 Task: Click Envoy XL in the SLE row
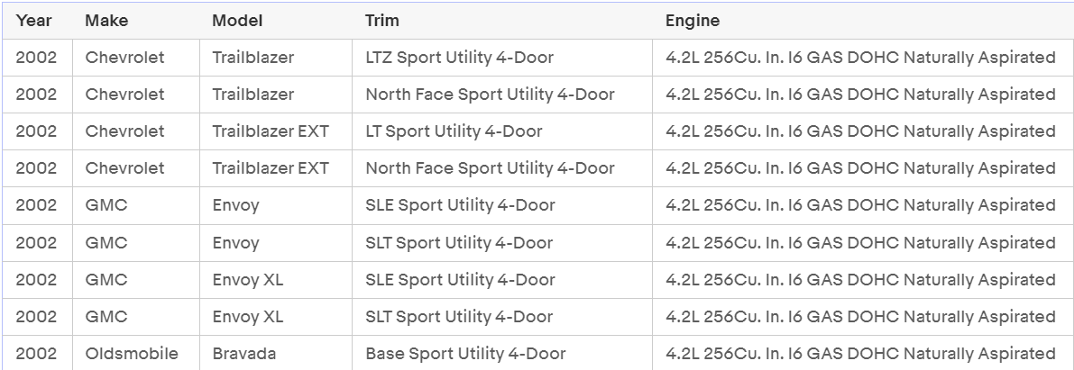coord(247,280)
